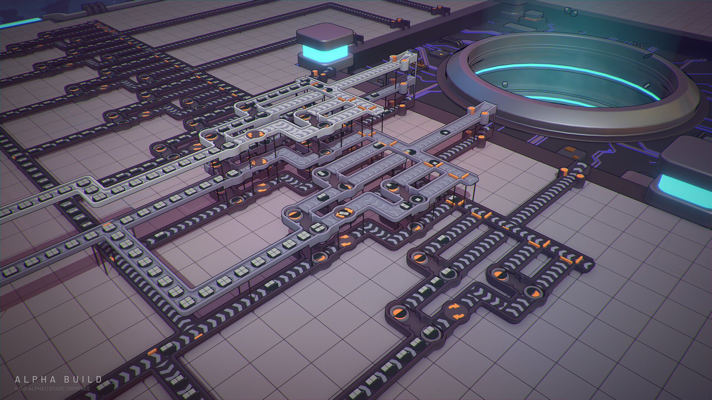The image size is (712, 400).
Task: Click the orange post at end of right ground belt
Action: tap(564, 171)
